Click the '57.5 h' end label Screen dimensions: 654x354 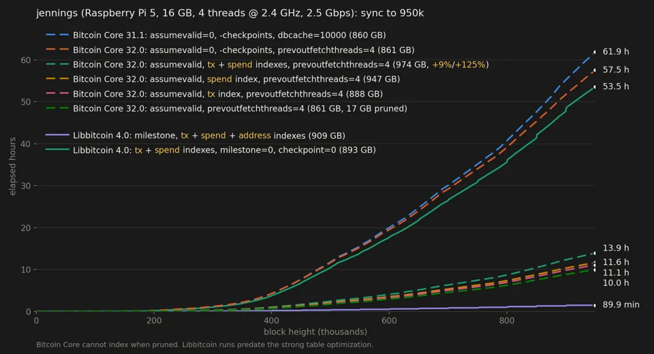point(616,69)
